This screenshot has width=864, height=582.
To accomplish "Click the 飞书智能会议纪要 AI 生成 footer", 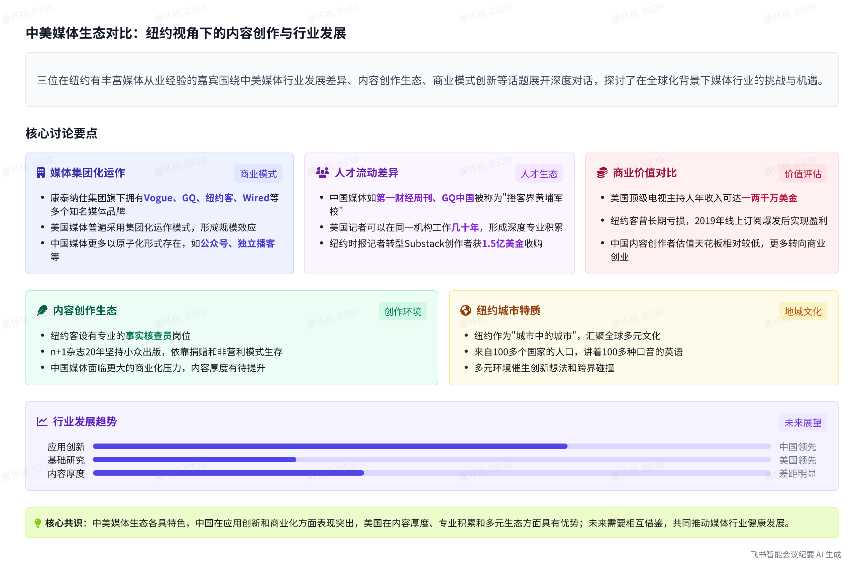I will pos(795,554).
